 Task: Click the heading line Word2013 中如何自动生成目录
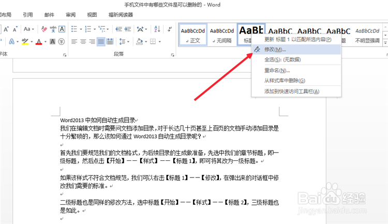point(98,121)
